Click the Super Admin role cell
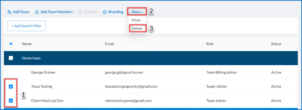Viewport: 302px width, 110px height. [x=217, y=87]
